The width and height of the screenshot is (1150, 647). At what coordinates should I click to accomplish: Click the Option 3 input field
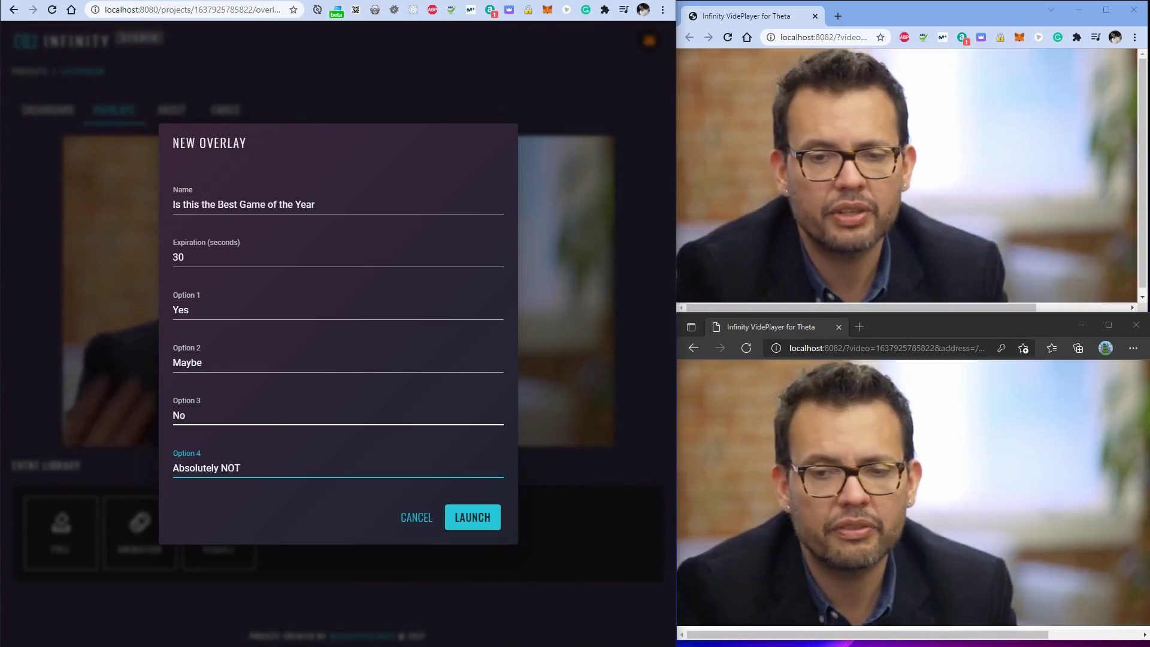(x=337, y=415)
